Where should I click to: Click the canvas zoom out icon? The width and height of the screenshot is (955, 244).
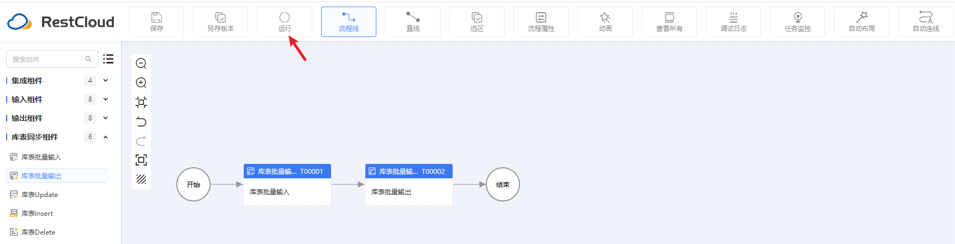coord(141,63)
